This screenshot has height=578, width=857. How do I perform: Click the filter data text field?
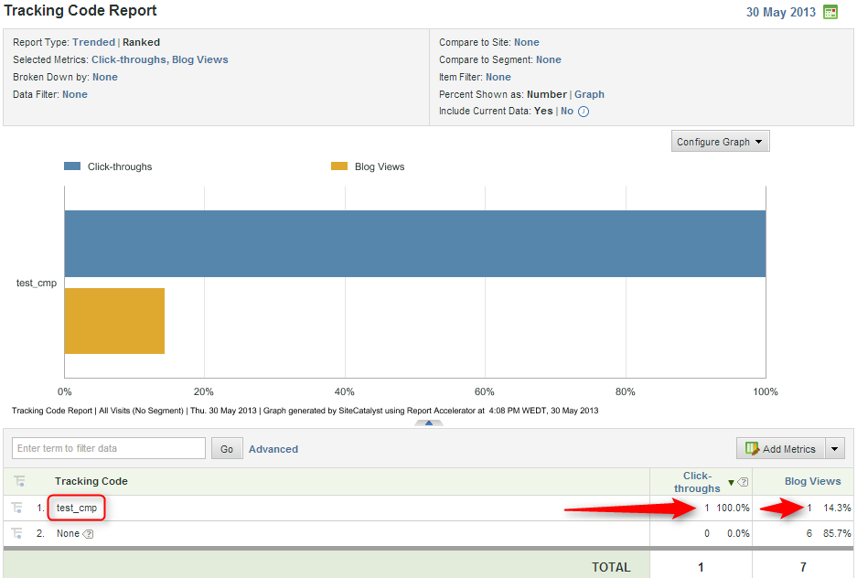[109, 448]
